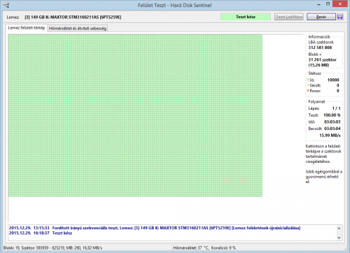Click the status bar Hőmérséklet: 37 °C entry
Image resolution: width=350 pixels, height=253 pixels.
(x=191, y=248)
